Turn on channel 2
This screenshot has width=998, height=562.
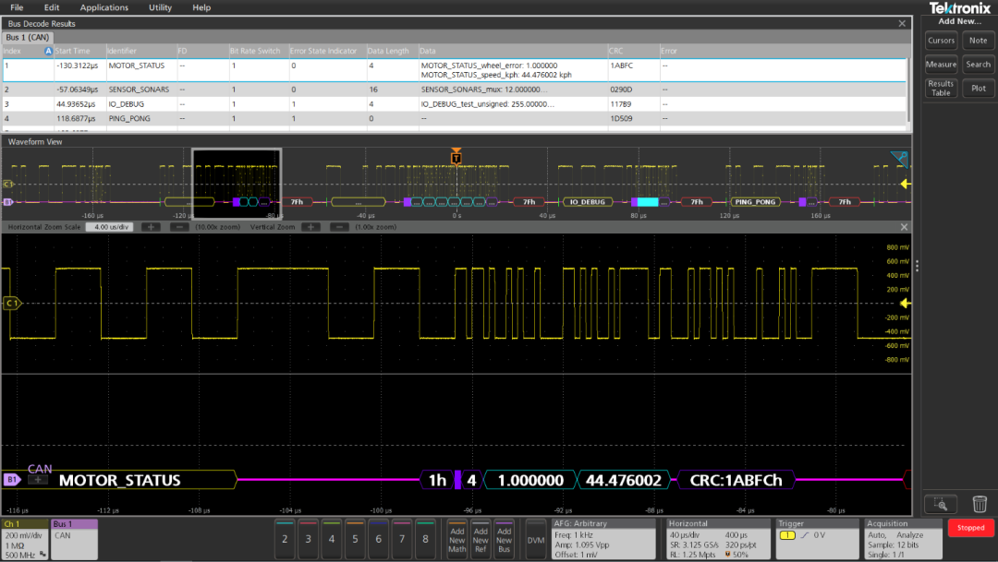(286, 539)
